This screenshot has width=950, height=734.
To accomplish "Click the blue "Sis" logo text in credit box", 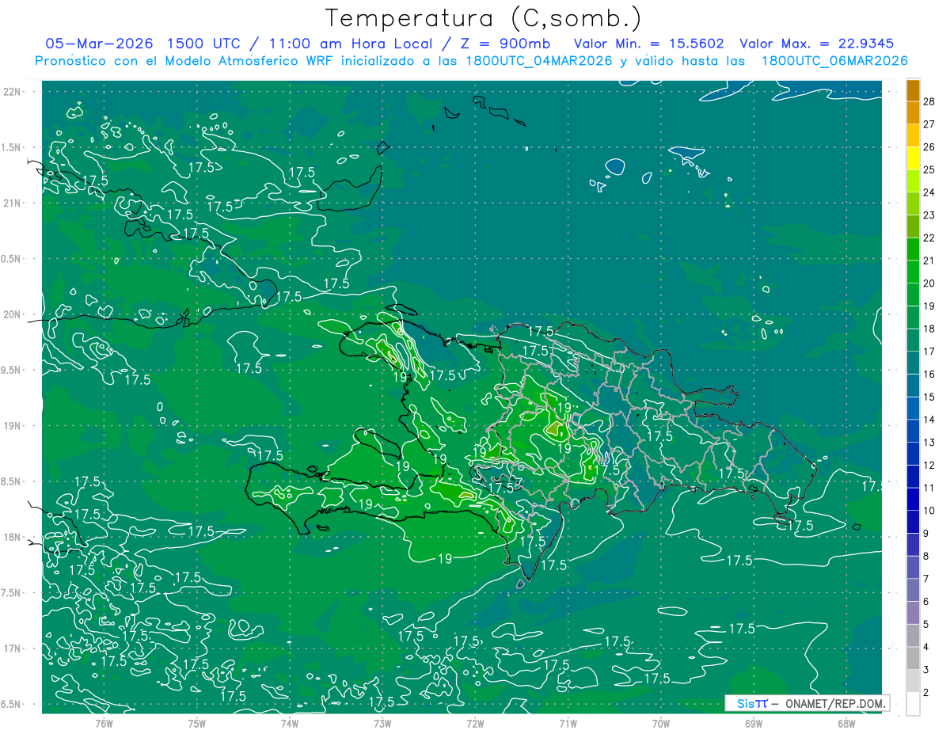I will click(745, 703).
